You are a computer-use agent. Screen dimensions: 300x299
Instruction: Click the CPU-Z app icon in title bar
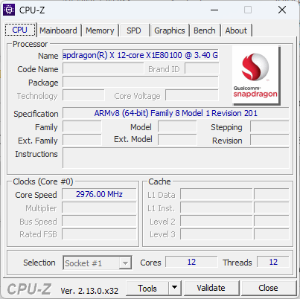pyautogui.click(x=9, y=10)
